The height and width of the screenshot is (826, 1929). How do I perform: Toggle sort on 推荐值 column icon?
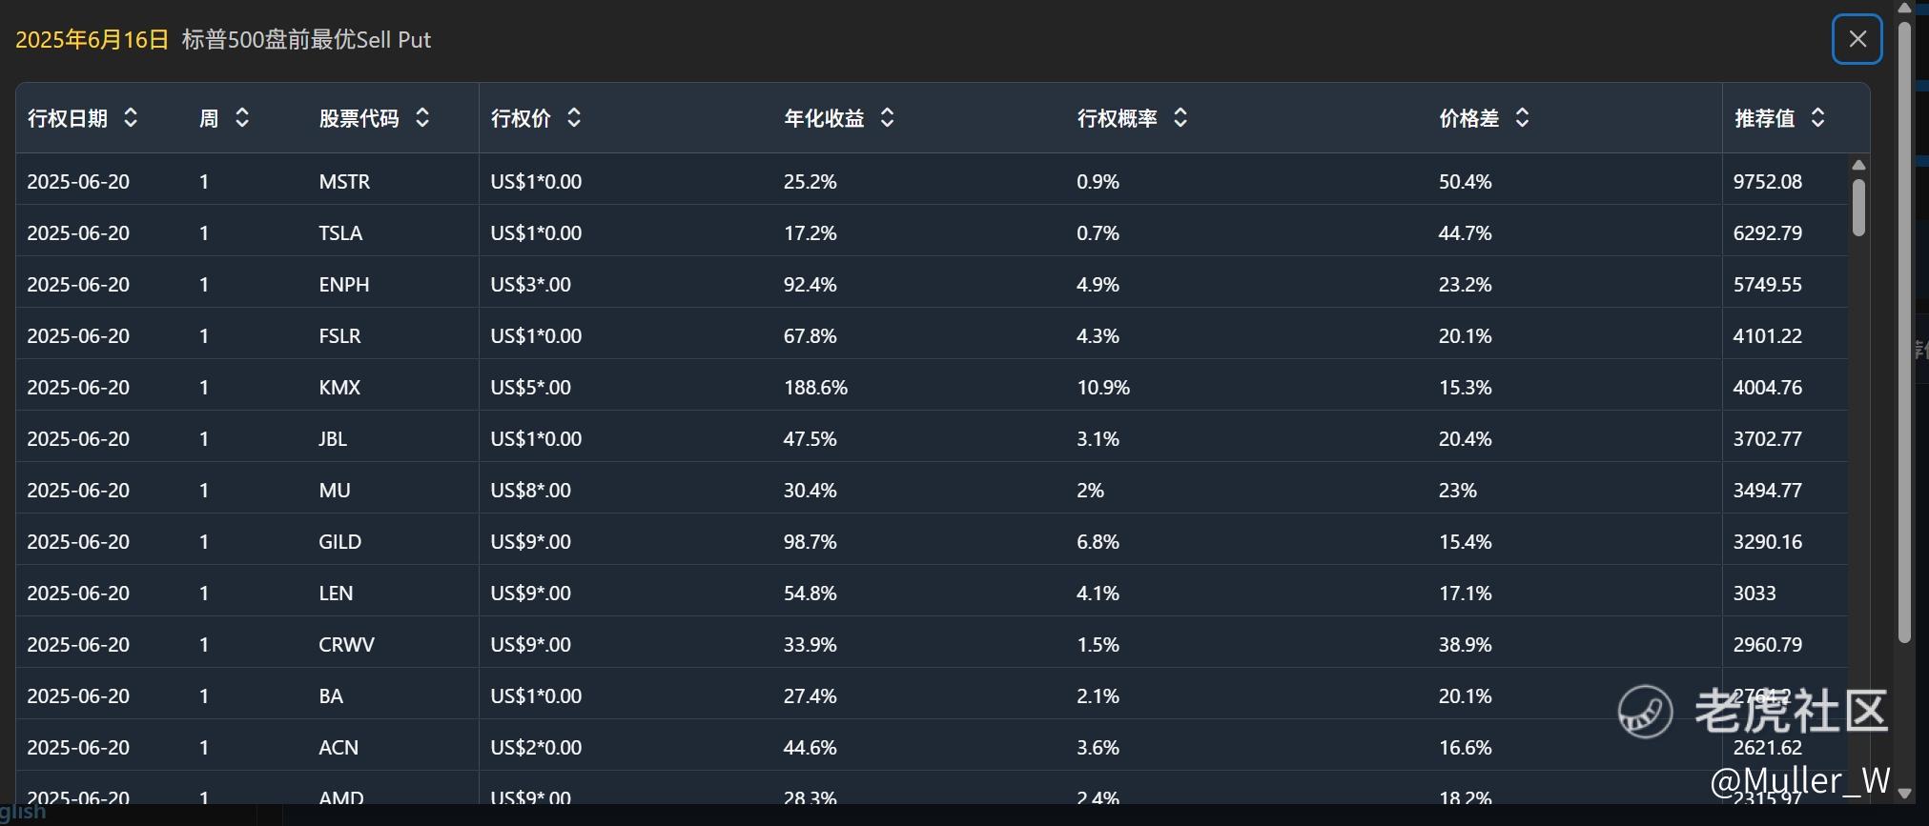tap(1817, 118)
